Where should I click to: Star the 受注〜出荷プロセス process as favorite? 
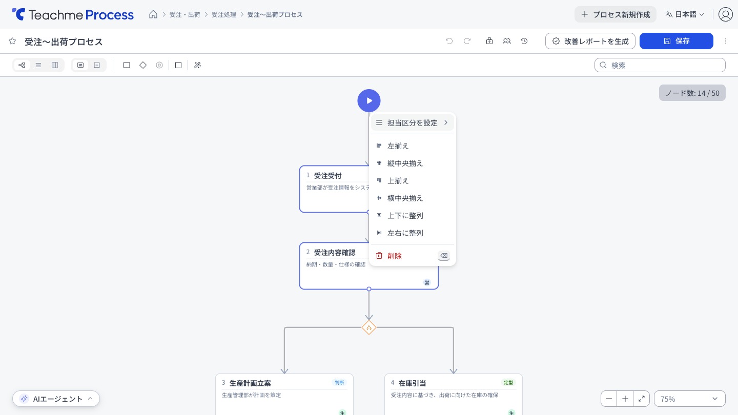tap(12, 41)
